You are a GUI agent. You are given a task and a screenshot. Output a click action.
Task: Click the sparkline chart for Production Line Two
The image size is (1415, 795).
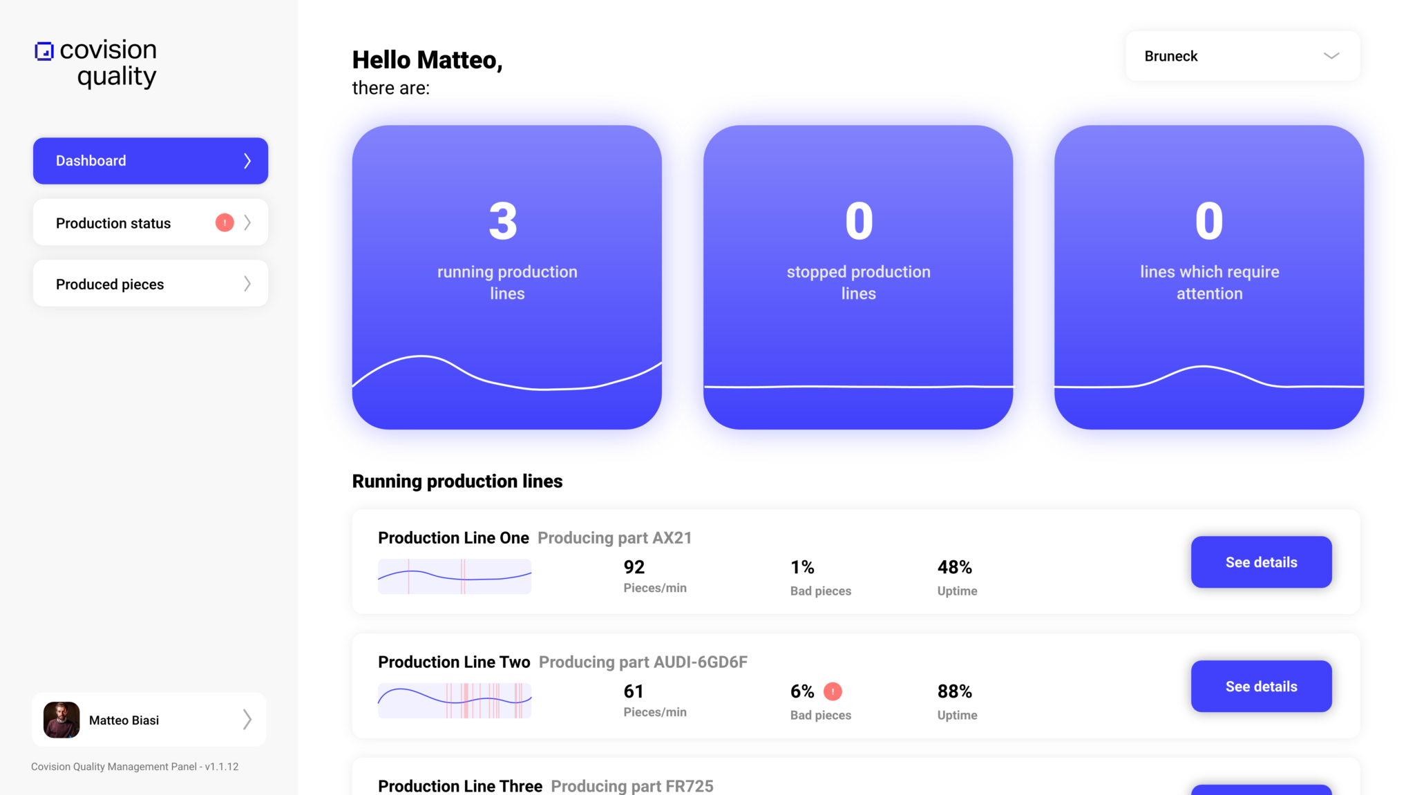pos(454,700)
